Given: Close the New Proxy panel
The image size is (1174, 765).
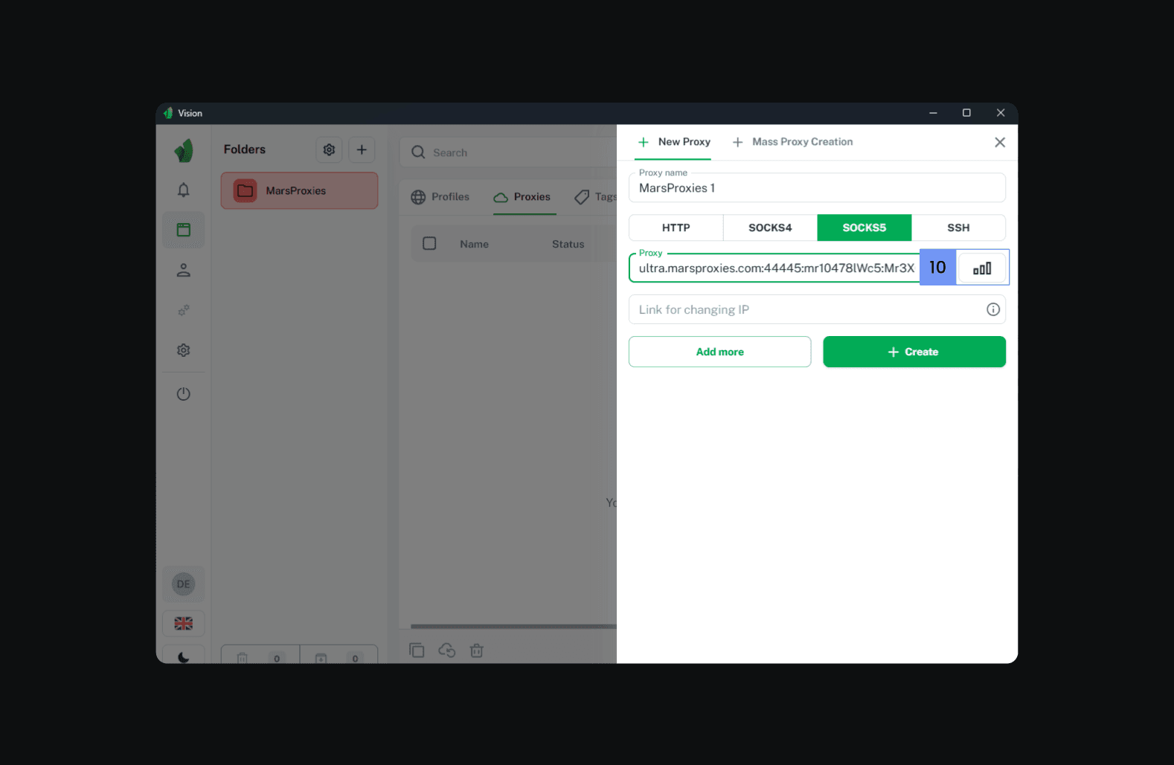Looking at the screenshot, I should 1000,142.
